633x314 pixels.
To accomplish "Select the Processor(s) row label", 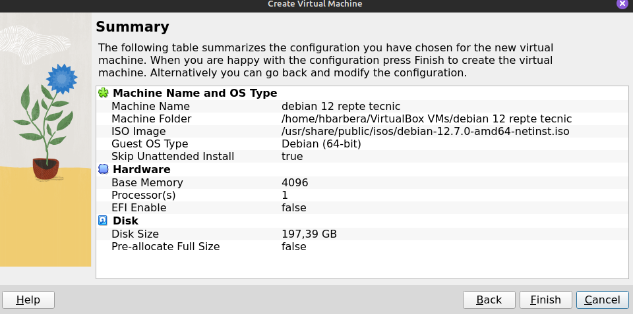I will point(144,195).
